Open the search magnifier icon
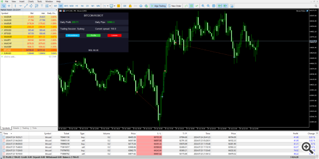This screenshot has height=159, width=319. 316,6
